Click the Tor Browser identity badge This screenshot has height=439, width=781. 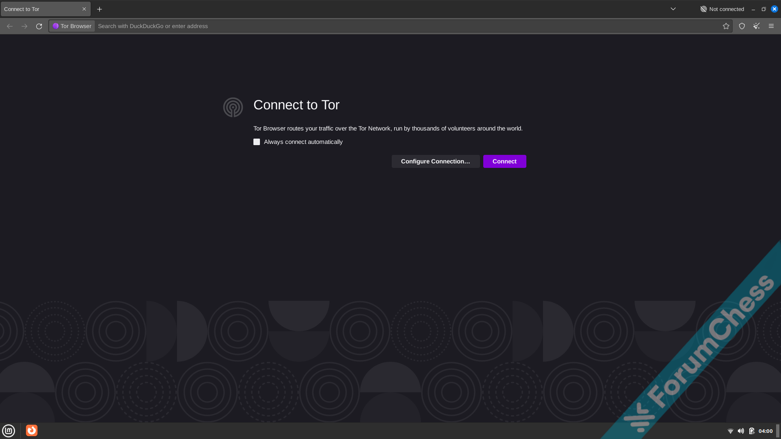[x=72, y=26]
